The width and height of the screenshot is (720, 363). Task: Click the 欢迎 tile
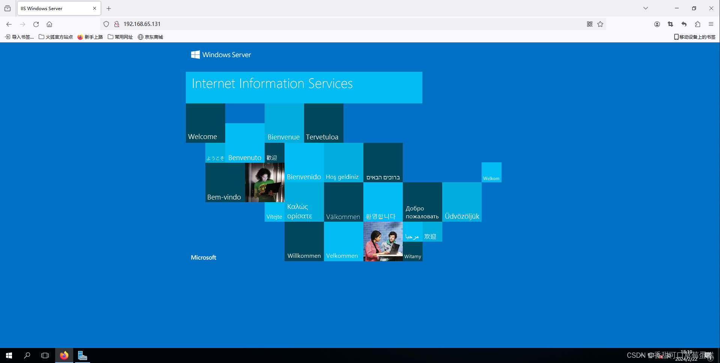[432, 232]
